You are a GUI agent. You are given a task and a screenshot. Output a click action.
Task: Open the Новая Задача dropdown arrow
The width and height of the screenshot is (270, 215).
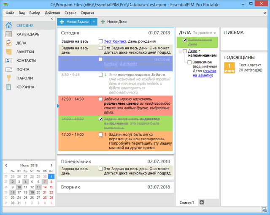(x=94, y=22)
